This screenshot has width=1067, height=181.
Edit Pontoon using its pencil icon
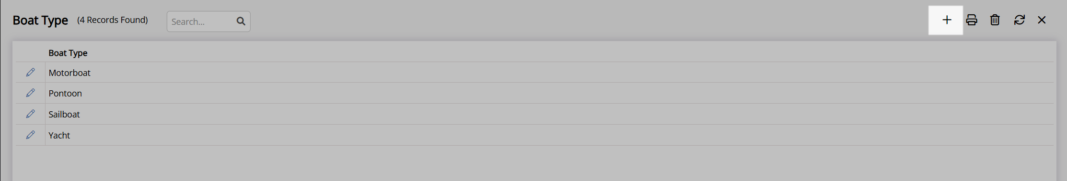point(30,93)
